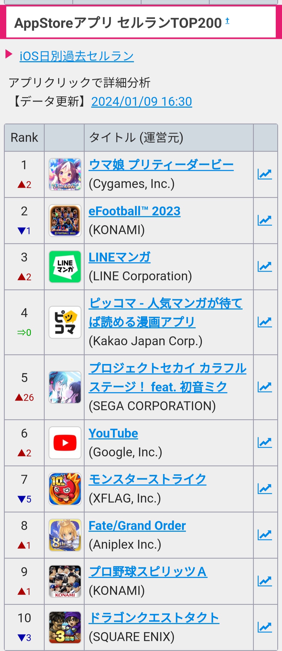Image resolution: width=282 pixels, height=651 pixels.
Task: Click the chart icon in the LINEマンガ row
Action: point(265,267)
